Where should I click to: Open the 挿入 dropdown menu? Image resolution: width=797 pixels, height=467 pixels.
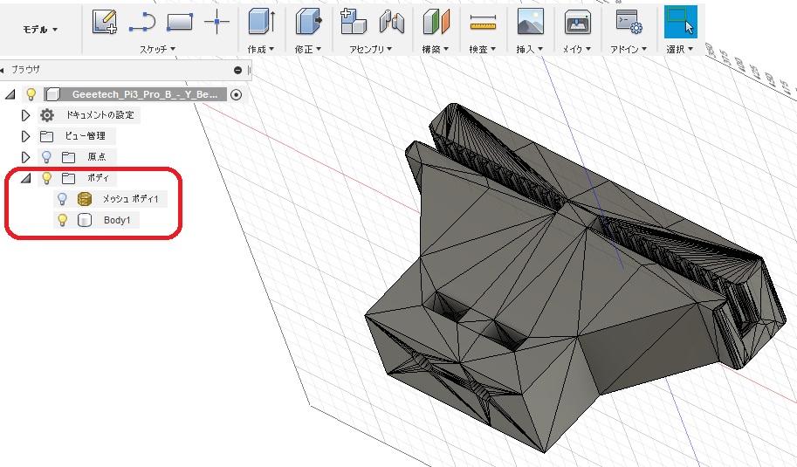coord(530,49)
